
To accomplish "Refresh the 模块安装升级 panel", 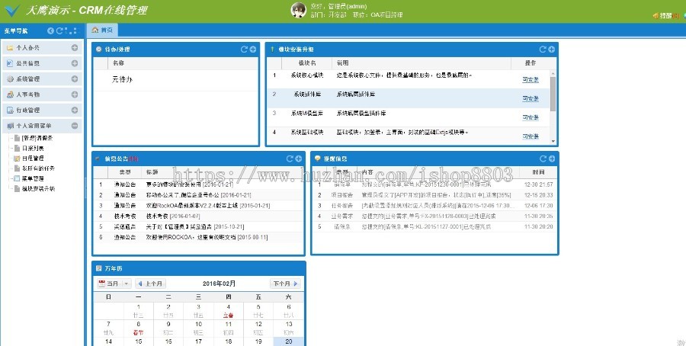I will coord(543,50).
